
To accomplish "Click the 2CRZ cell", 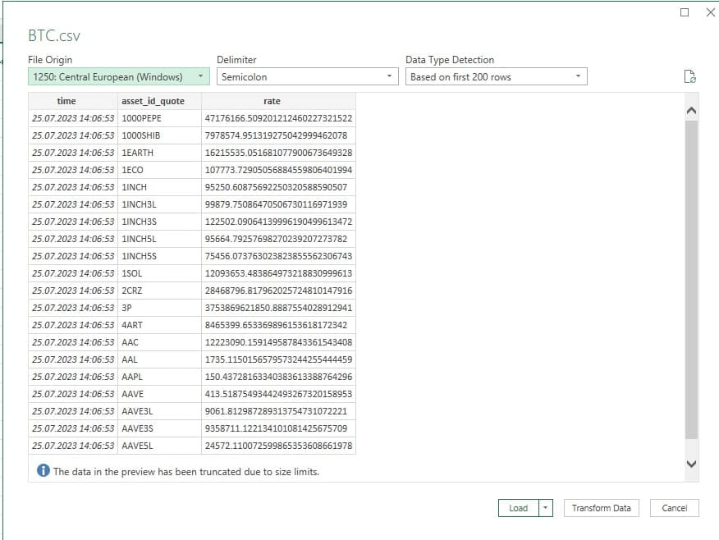I will [159, 291].
